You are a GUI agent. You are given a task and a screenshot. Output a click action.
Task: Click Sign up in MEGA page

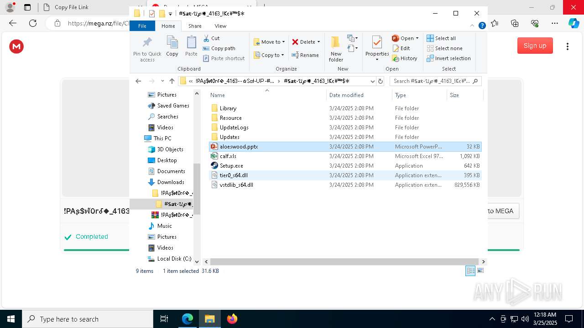pyautogui.click(x=535, y=46)
